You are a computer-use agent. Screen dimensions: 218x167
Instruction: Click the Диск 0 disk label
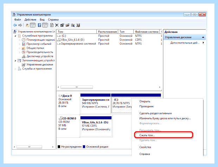[x=67, y=96]
